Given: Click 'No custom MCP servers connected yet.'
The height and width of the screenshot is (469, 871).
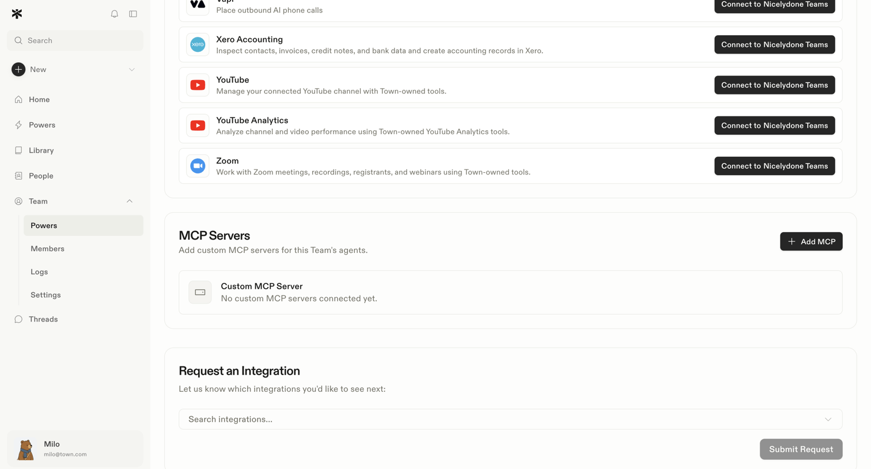Looking at the screenshot, I should pos(299,298).
